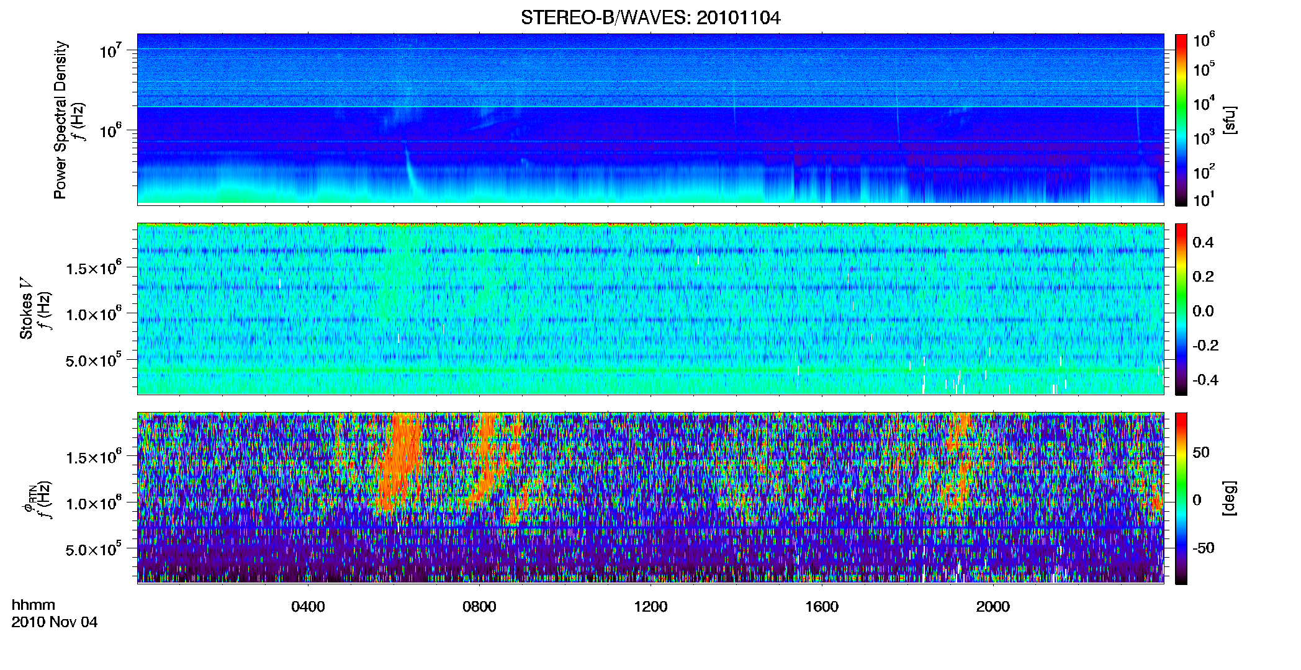Click the Stokes V colorbar
The height and width of the screenshot is (670, 1301).
coord(1181,309)
